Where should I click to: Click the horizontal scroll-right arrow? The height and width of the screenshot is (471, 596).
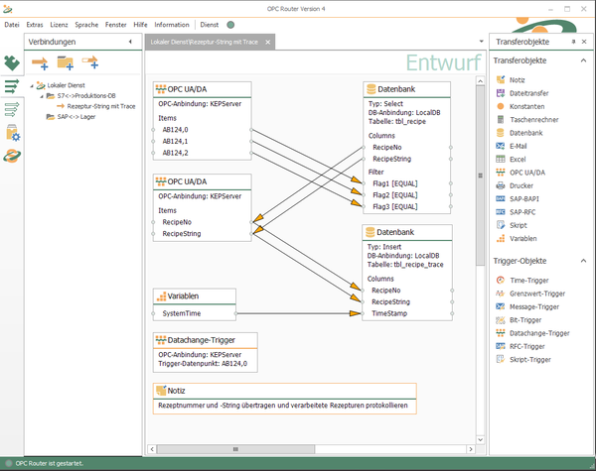(471, 449)
